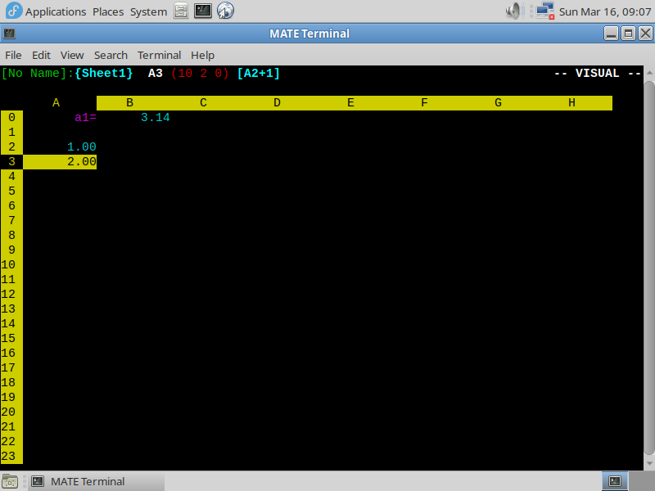Open the network connection status icon
The height and width of the screenshot is (491, 655).
pos(544,11)
